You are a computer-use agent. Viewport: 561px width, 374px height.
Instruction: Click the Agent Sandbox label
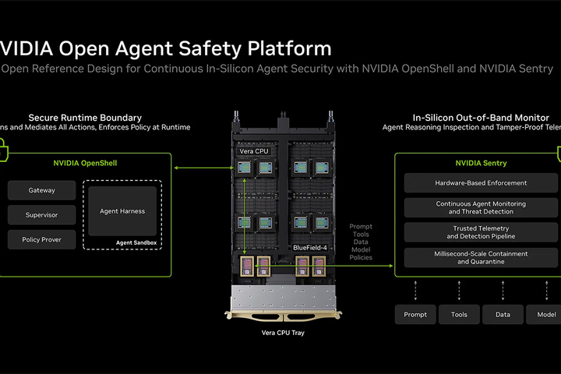click(136, 242)
